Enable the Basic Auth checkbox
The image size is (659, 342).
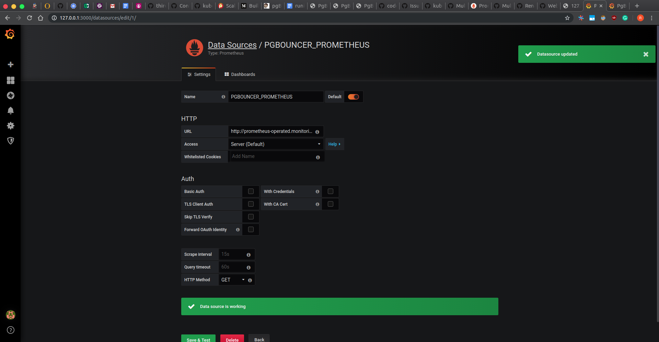click(251, 191)
